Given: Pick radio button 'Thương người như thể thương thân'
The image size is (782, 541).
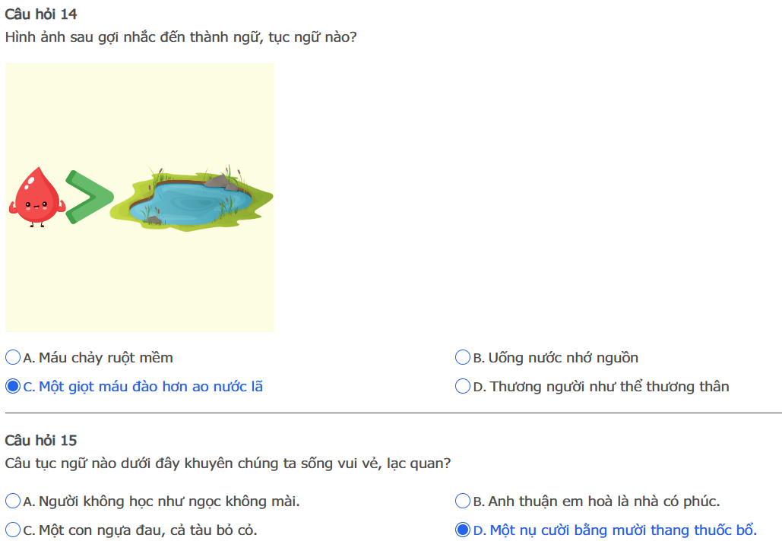Looking at the screenshot, I should tap(462, 386).
